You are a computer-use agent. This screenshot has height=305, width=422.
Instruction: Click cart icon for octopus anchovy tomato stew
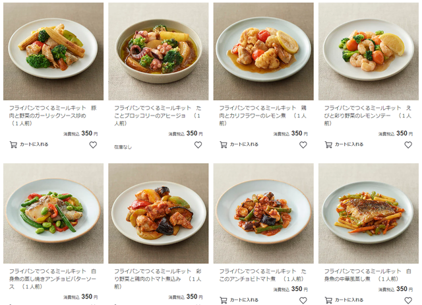[x=224, y=300]
